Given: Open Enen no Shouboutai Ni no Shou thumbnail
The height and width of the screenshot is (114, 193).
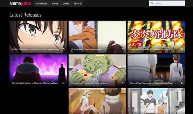Looking at the screenshot, I should pos(156,37).
